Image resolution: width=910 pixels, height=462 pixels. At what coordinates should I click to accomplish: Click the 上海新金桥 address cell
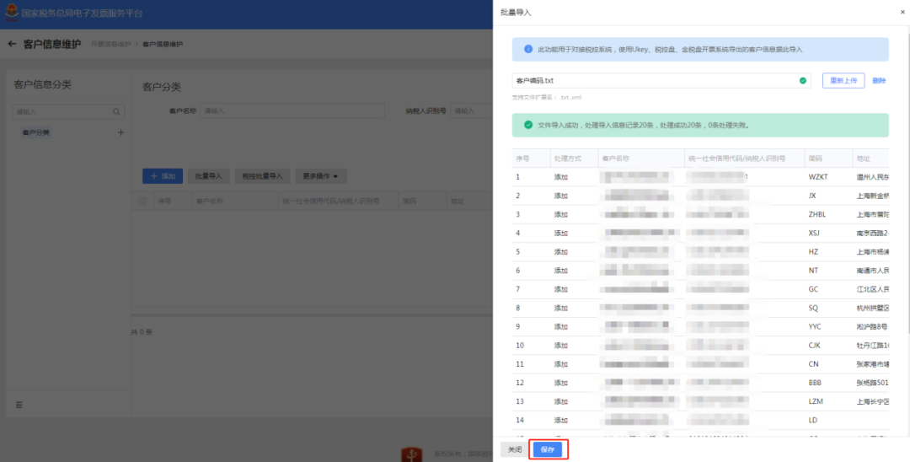[872, 196]
